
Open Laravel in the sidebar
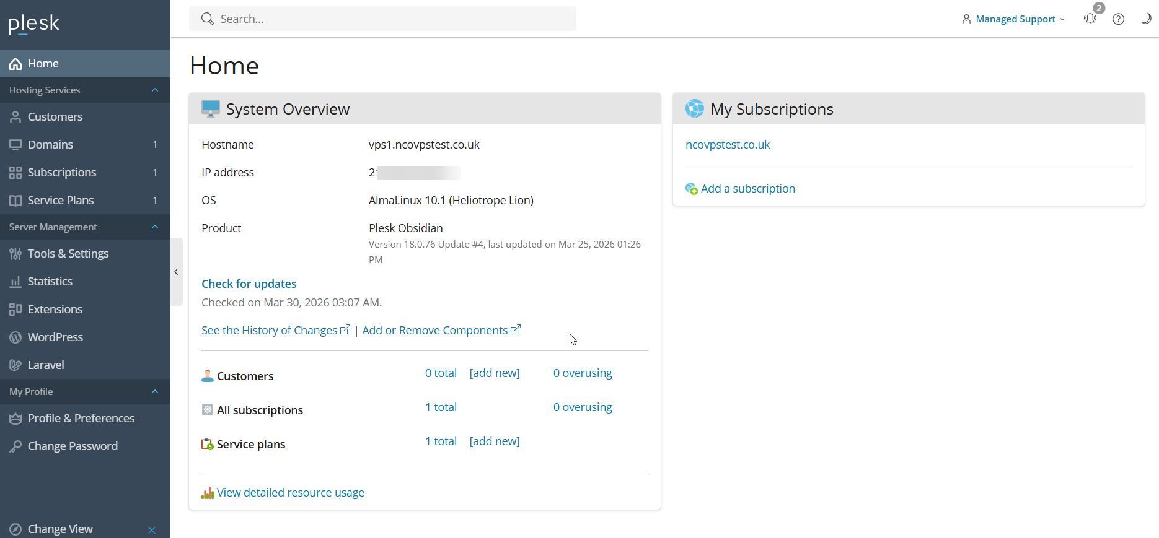pos(85,365)
